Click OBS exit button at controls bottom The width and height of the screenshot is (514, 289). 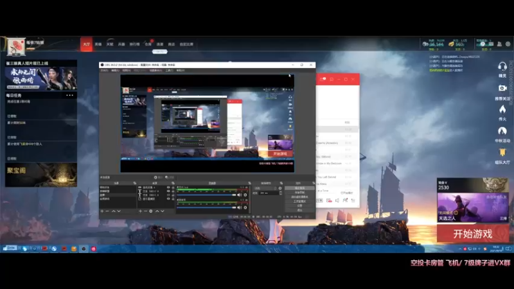tap(299, 210)
